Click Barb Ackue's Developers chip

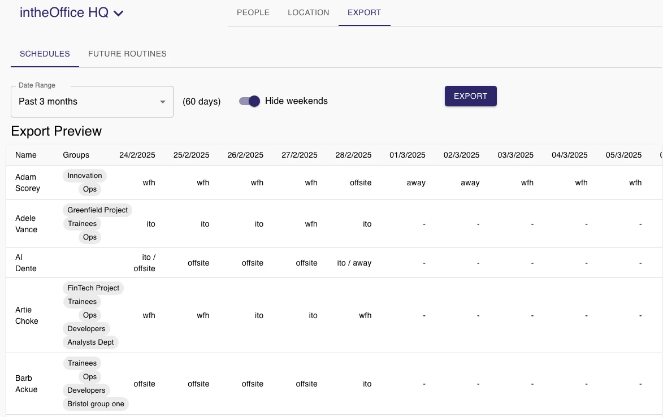[x=86, y=390]
